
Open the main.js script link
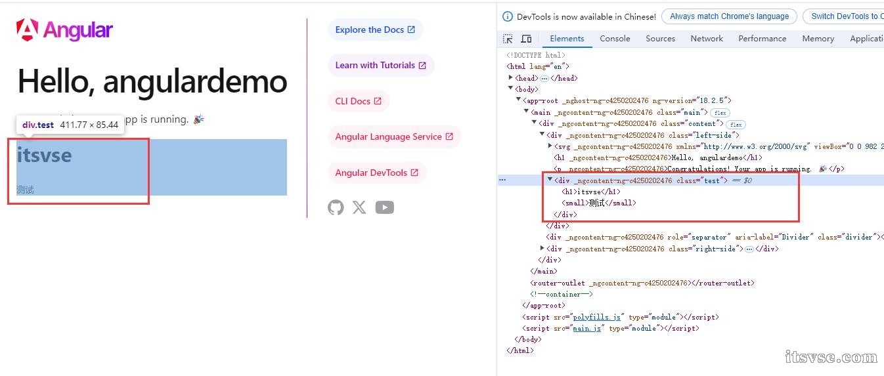click(586, 328)
